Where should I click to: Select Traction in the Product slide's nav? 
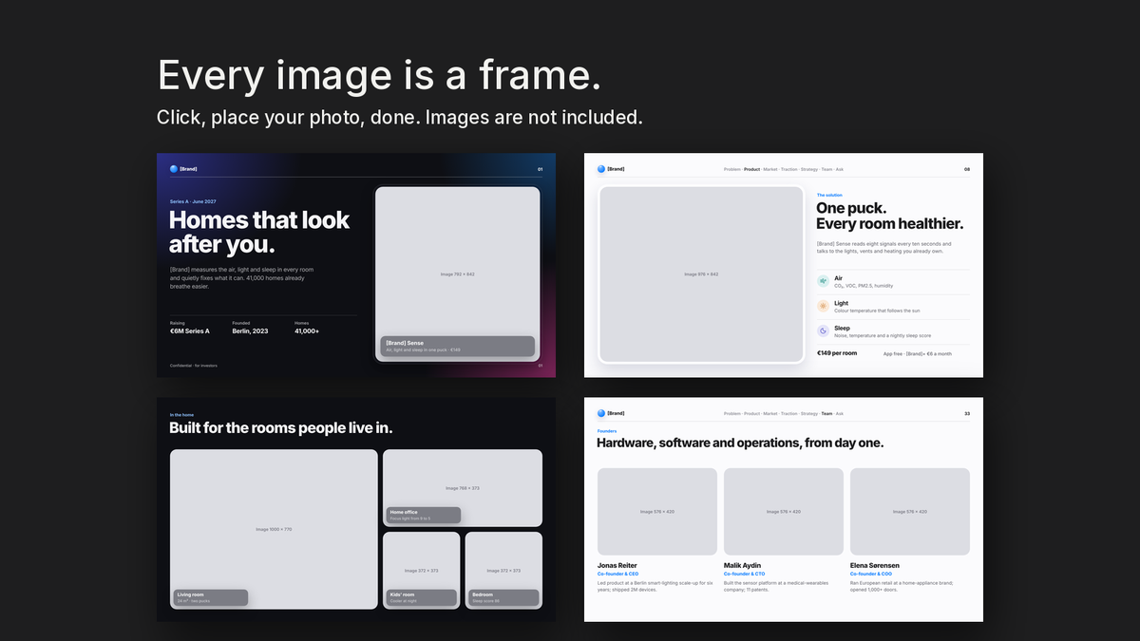(788, 169)
